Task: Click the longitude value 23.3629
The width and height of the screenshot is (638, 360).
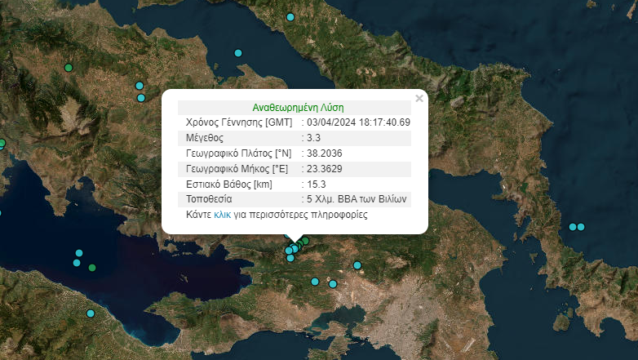Action: (324, 169)
